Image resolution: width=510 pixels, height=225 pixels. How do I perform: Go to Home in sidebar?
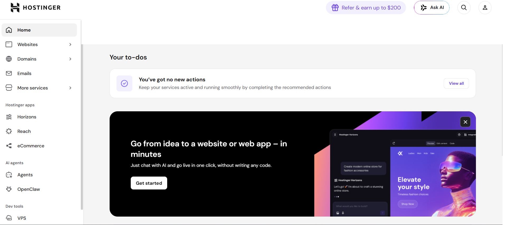[x=39, y=30]
